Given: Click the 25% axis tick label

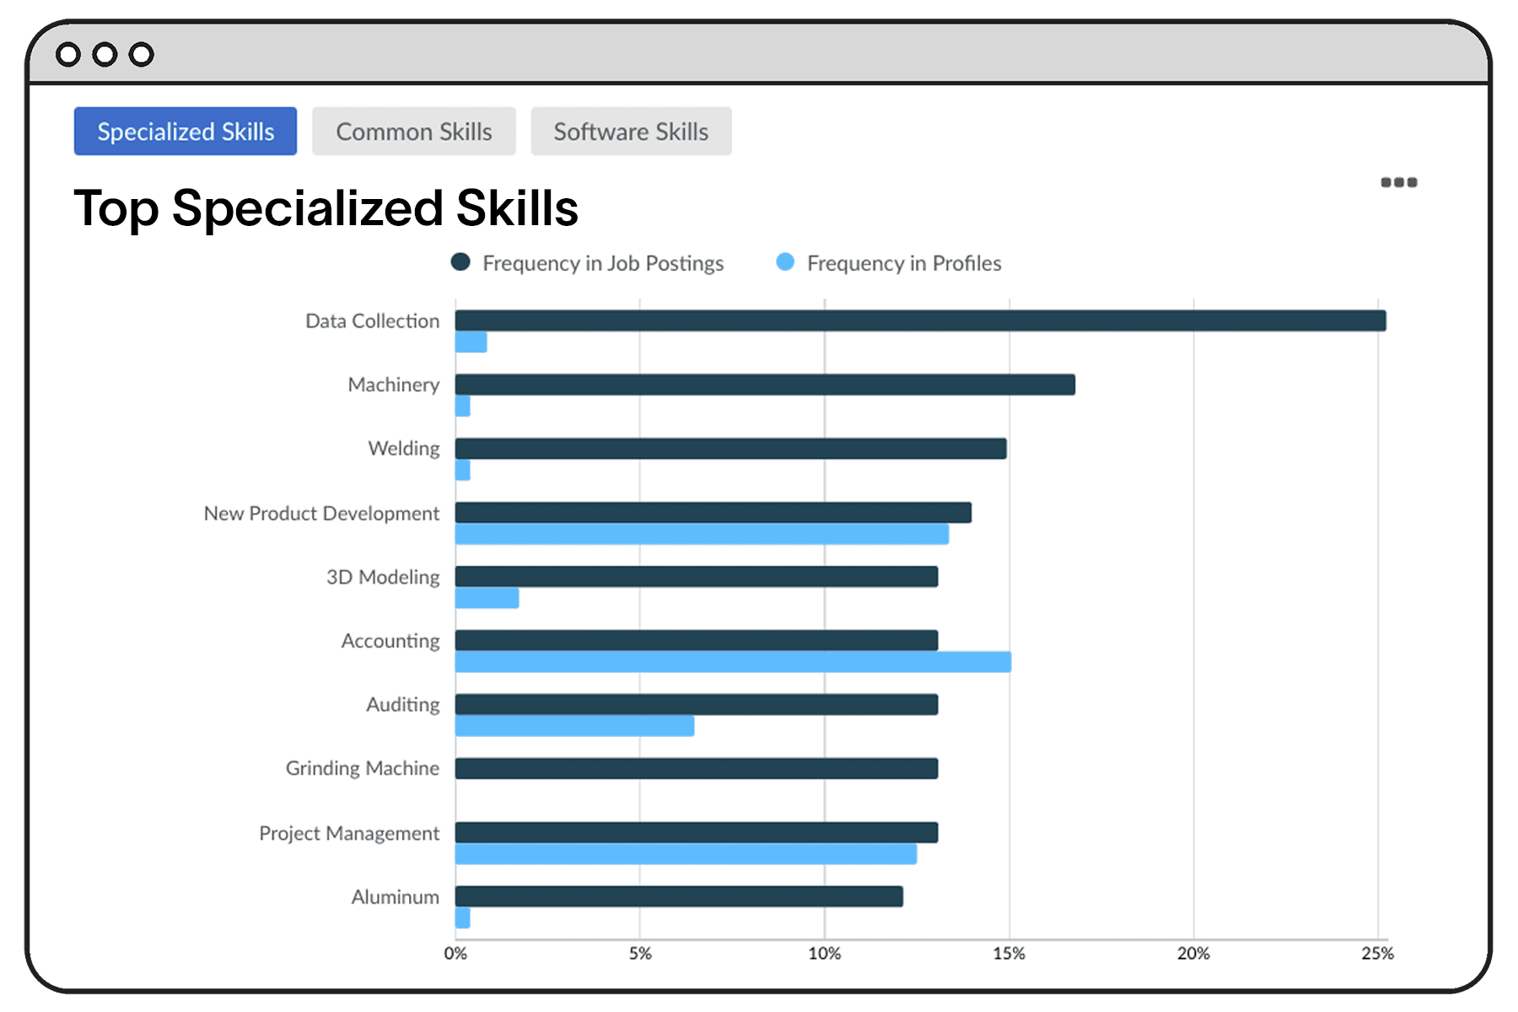Looking at the screenshot, I should 1378,954.
